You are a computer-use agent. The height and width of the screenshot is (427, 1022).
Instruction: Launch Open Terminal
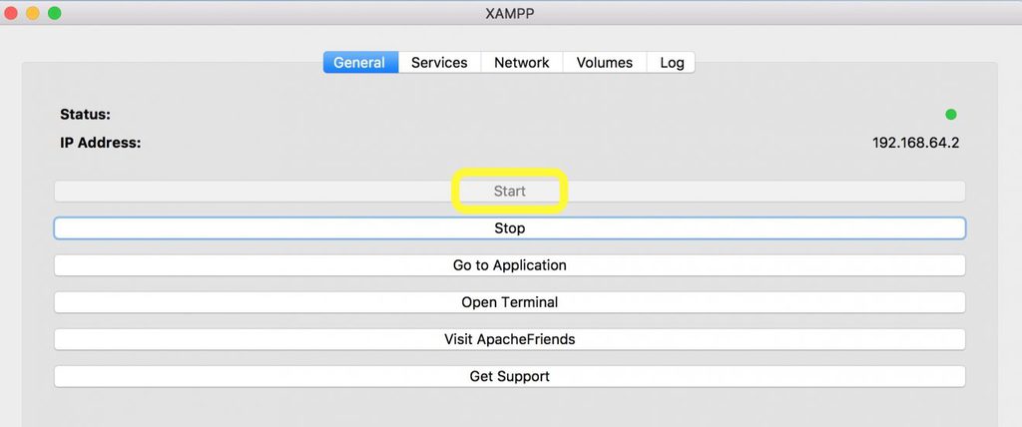pos(509,302)
